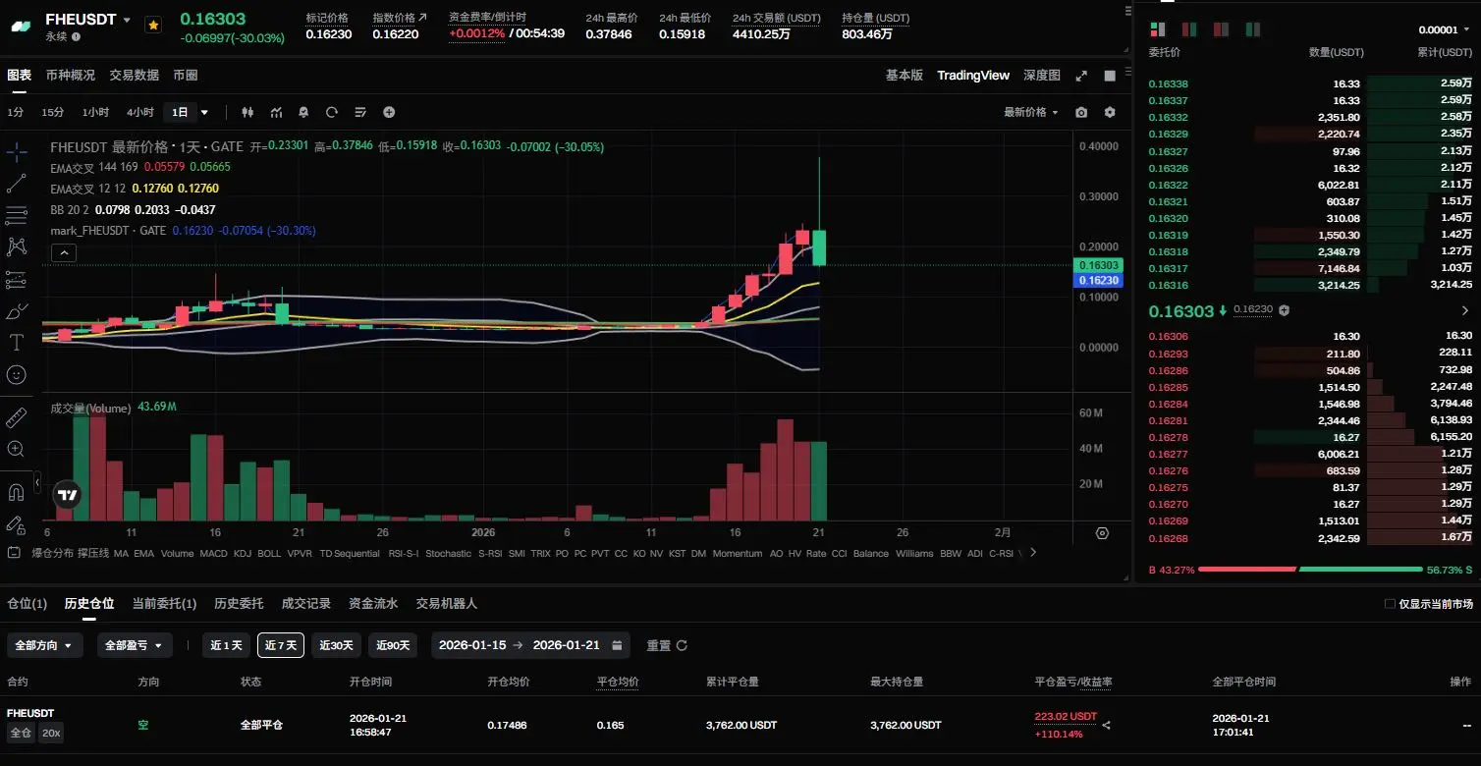
Task: Switch to the 币种概况 tab
Action: pos(71,75)
